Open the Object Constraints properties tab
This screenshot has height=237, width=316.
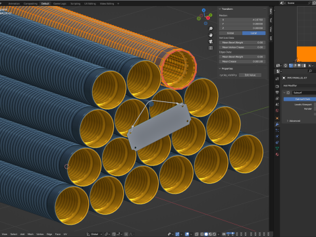pos(277,142)
